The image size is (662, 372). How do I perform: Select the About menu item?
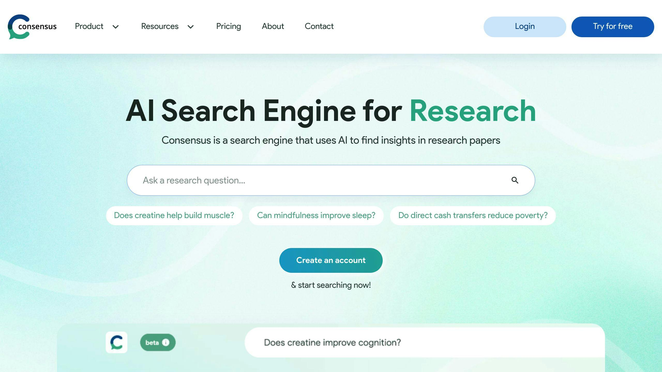coord(272,26)
